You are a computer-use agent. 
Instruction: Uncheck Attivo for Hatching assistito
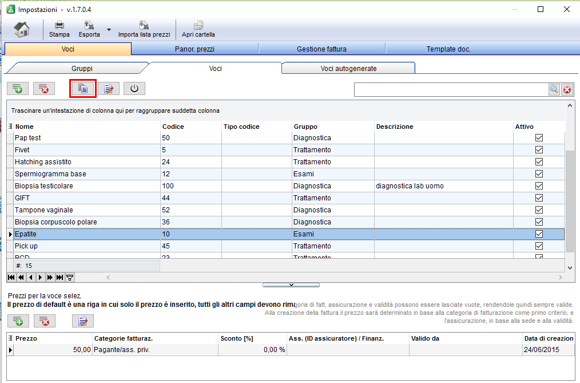(x=539, y=161)
